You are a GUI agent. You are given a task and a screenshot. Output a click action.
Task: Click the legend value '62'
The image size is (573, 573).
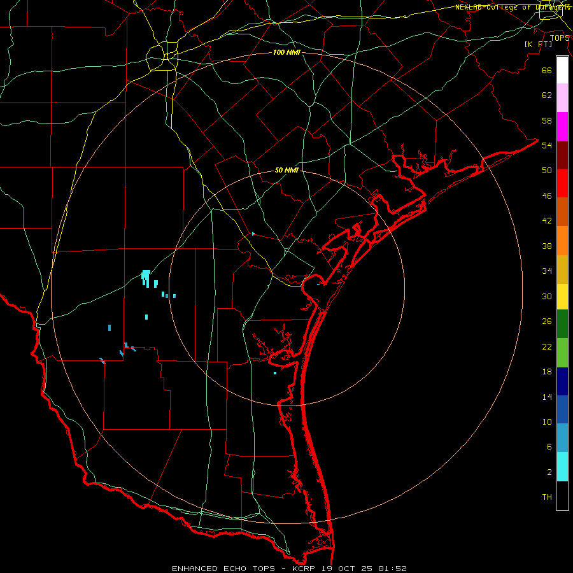547,95
